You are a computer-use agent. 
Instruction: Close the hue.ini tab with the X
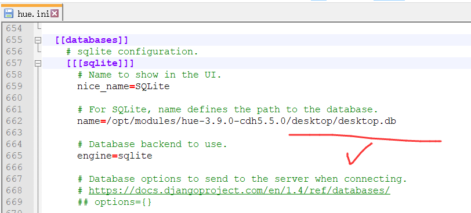(55, 13)
